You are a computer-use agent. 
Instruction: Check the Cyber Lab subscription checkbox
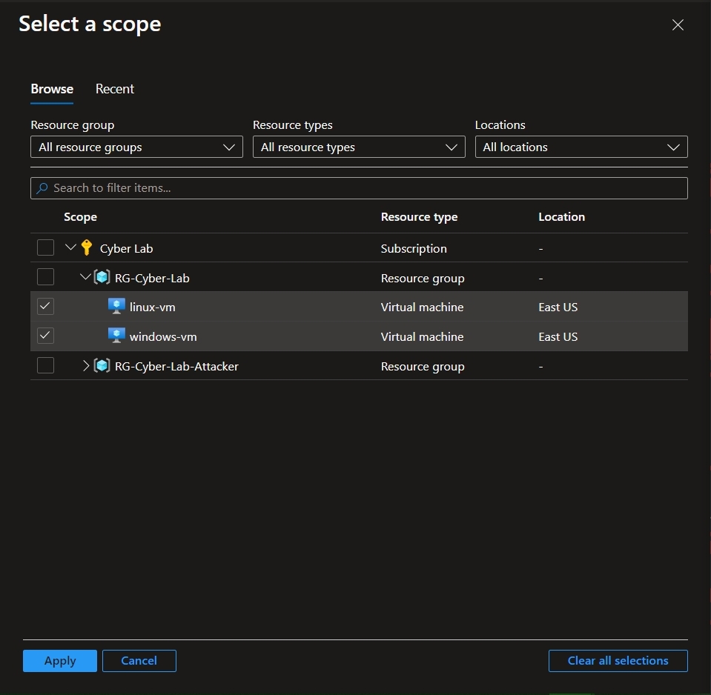click(46, 247)
